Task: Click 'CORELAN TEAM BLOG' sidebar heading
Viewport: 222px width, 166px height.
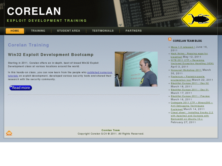Action: [x=187, y=41]
